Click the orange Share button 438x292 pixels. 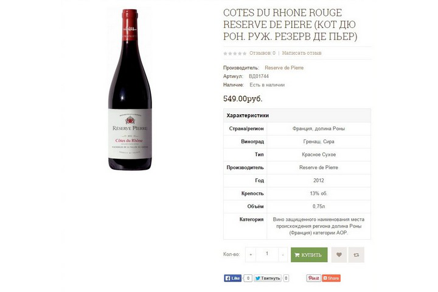click(x=332, y=278)
